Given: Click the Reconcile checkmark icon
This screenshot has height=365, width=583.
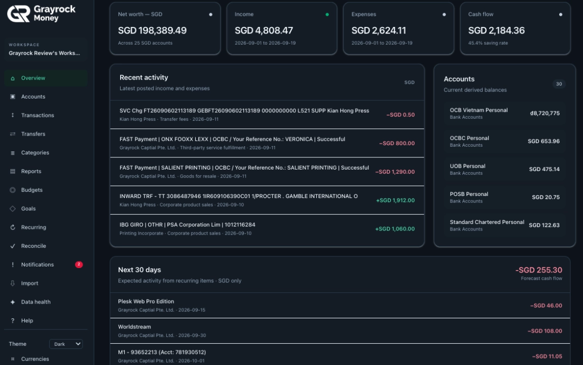Looking at the screenshot, I should pos(13,246).
